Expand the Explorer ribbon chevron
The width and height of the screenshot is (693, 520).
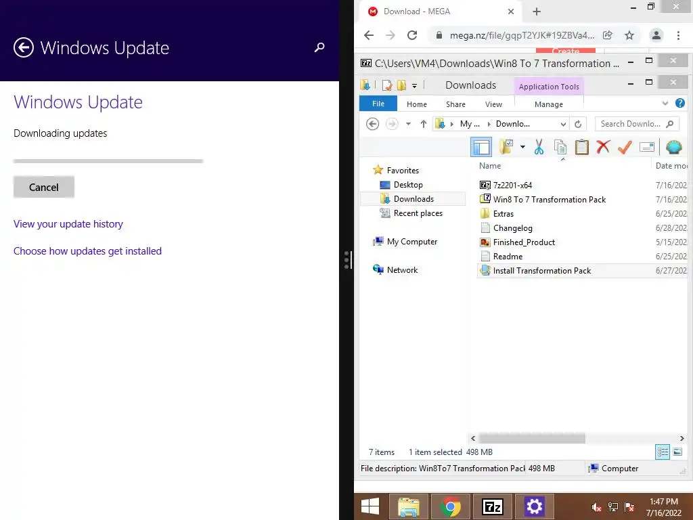665,104
